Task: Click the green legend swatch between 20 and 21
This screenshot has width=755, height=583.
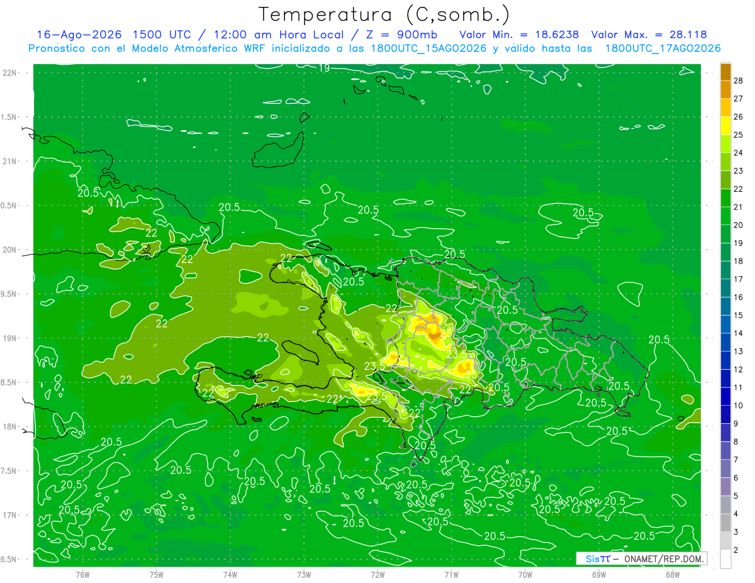Action: tap(725, 216)
